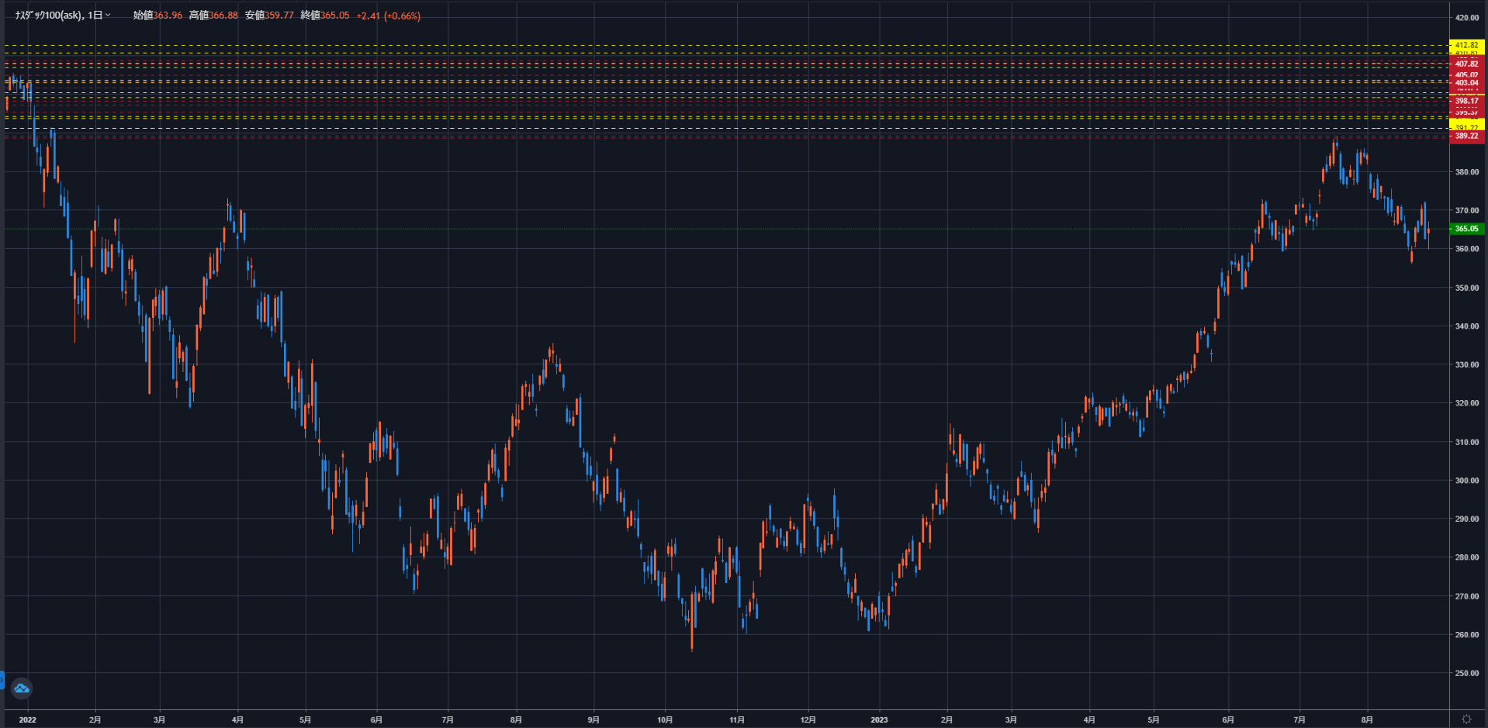The width and height of the screenshot is (1488, 728).
Task: Click the 370.00 price axis label
Action: [x=1467, y=210]
